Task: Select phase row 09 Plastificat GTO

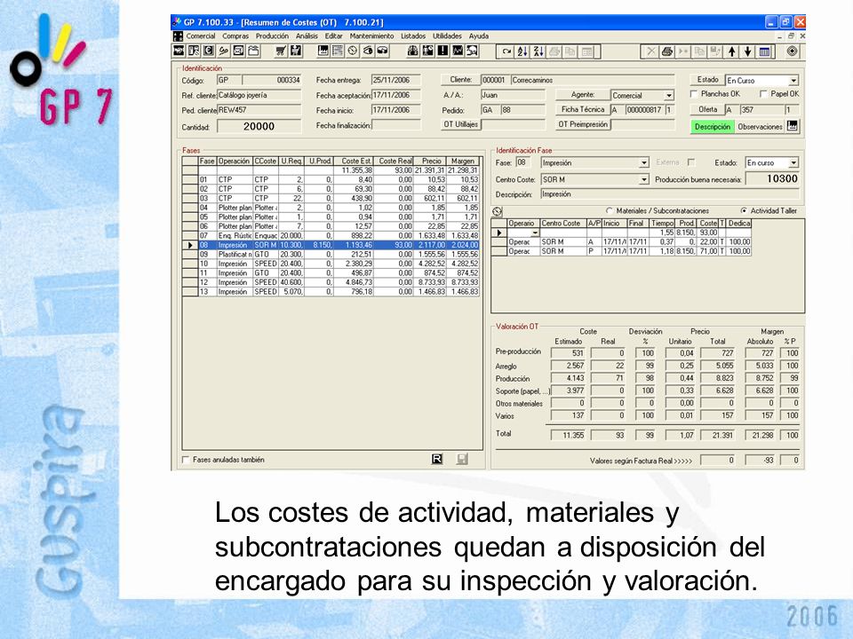Action: point(331,255)
